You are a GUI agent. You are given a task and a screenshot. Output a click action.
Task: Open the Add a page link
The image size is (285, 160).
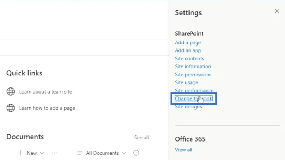click(x=188, y=42)
